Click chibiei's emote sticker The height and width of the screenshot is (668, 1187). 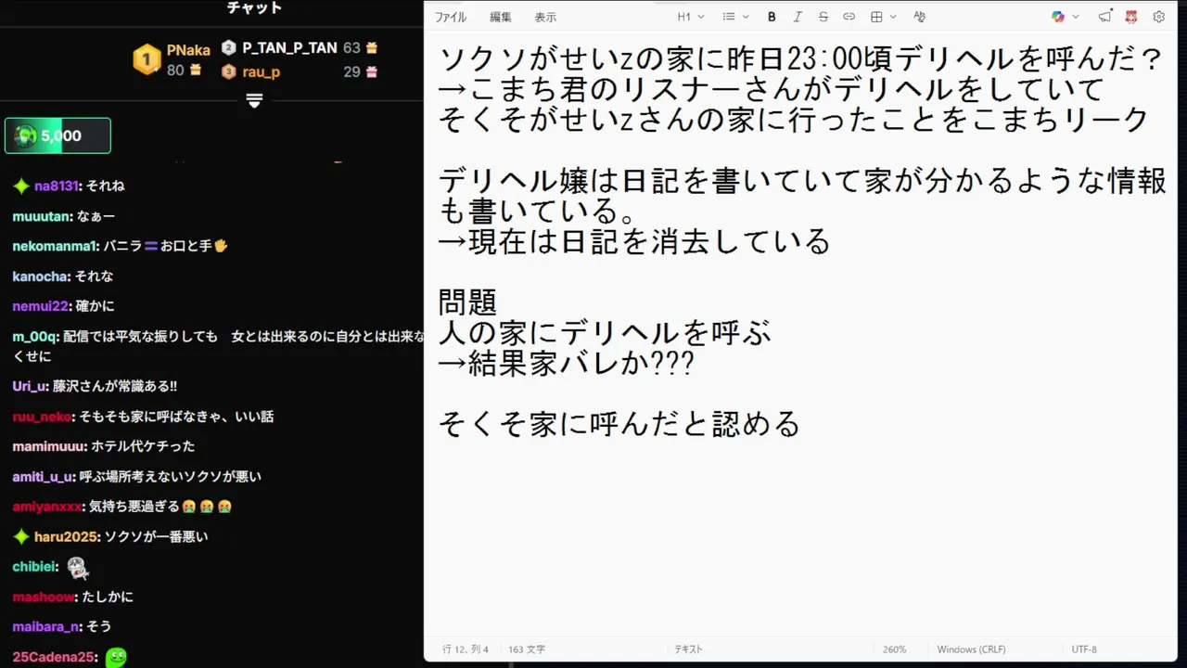point(79,568)
